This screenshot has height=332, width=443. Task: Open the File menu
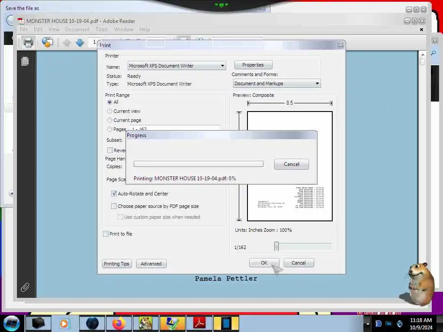(24, 29)
